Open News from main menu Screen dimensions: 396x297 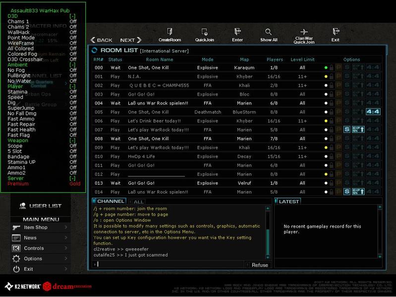click(x=41, y=238)
